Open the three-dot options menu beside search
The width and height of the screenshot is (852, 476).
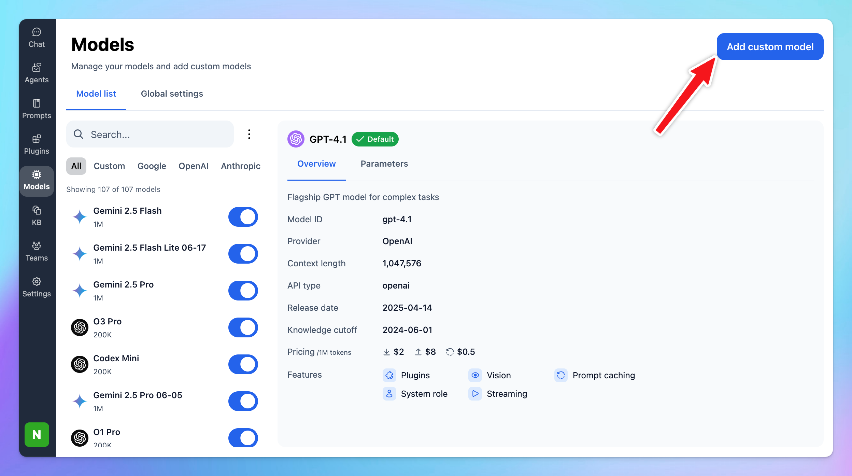click(249, 134)
